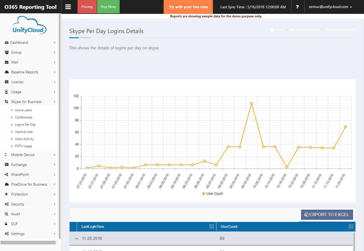Click Try with your live data

tap(188, 7)
